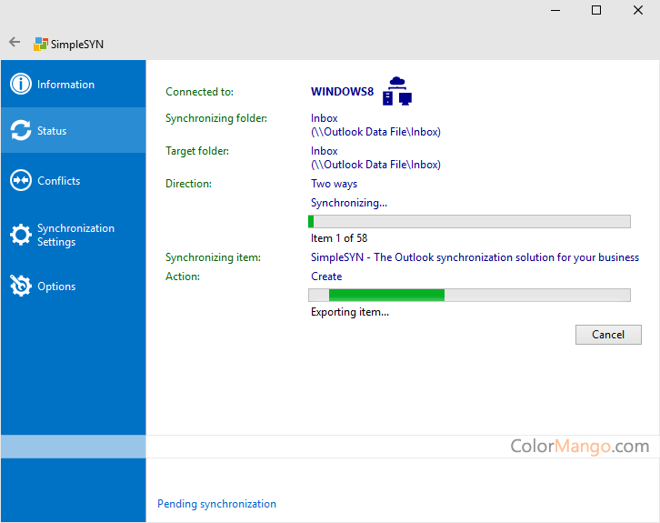This screenshot has height=523, width=660.
Task: Click the SimpleSYN colored logo icon
Action: [41, 44]
